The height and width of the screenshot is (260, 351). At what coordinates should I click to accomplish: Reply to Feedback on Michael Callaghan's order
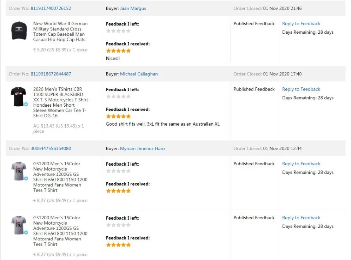point(301,89)
